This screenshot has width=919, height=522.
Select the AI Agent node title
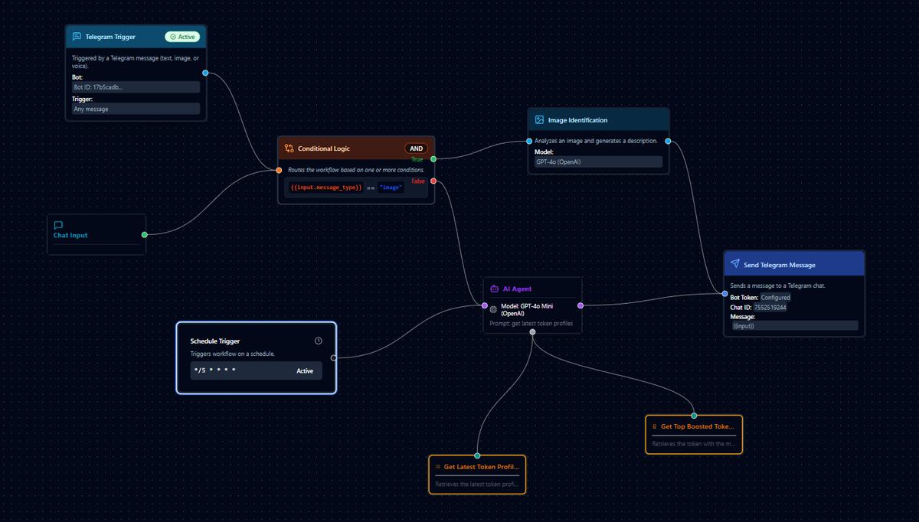[x=517, y=289]
